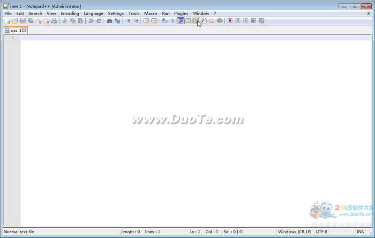Close the 'new 1' tab with its X
The height and width of the screenshot is (238, 375).
pyautogui.click(x=24, y=30)
